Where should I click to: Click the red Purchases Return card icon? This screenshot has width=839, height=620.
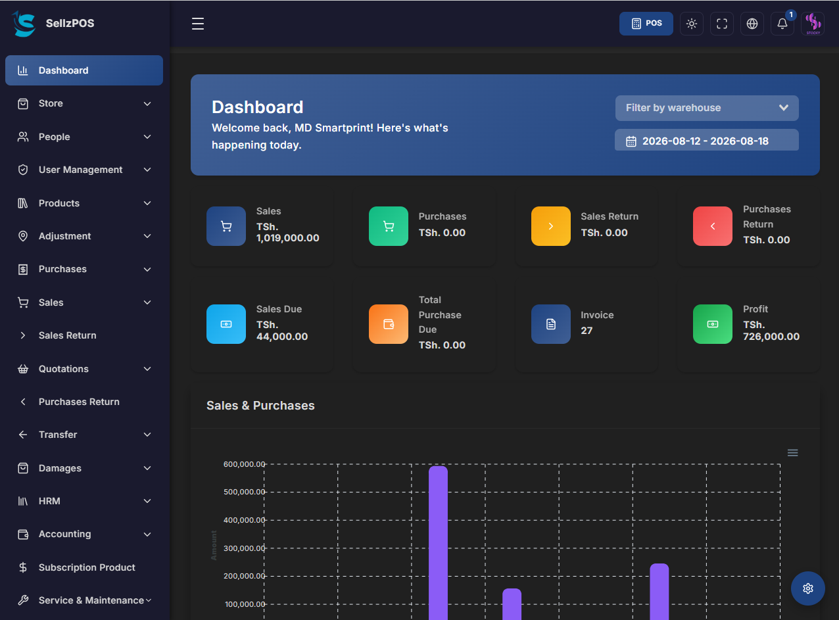pyautogui.click(x=713, y=226)
